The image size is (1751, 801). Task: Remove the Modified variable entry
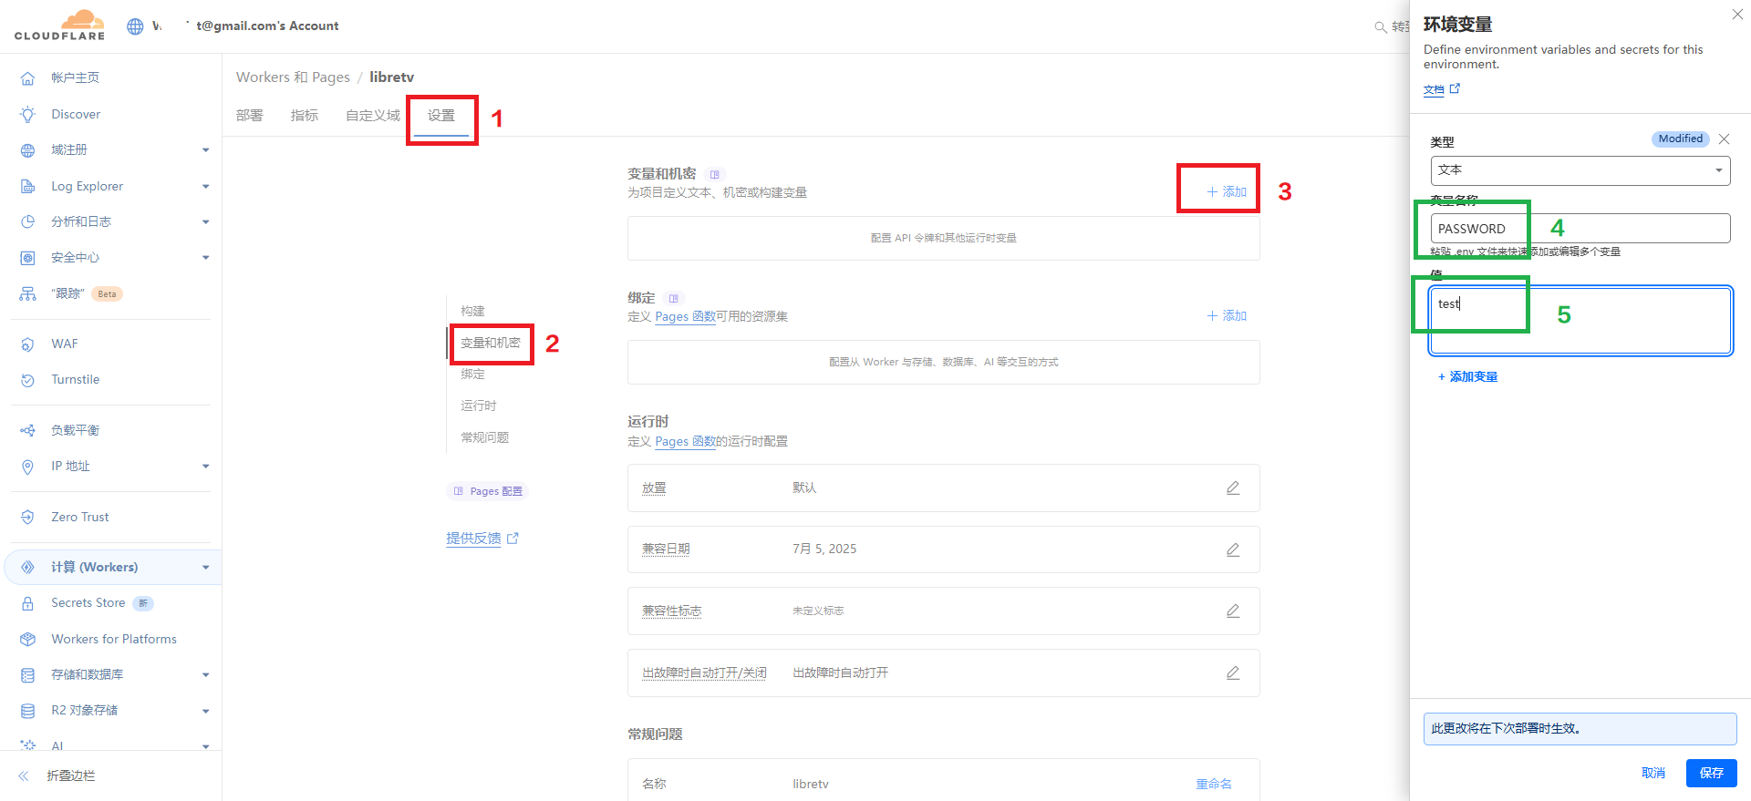pyautogui.click(x=1724, y=139)
